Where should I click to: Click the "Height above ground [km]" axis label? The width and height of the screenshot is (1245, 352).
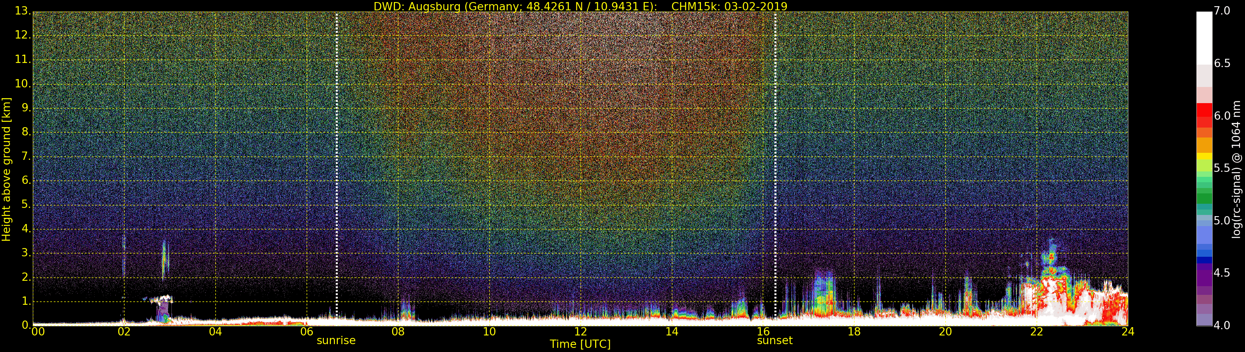click(x=6, y=169)
